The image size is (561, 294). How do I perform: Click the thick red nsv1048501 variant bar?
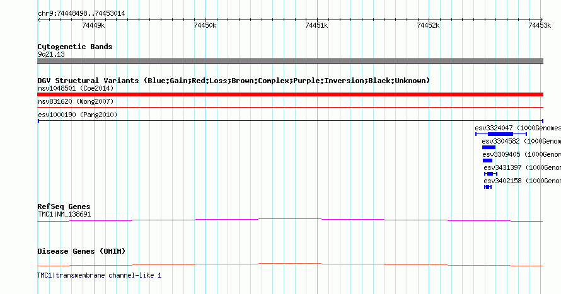pos(290,94)
